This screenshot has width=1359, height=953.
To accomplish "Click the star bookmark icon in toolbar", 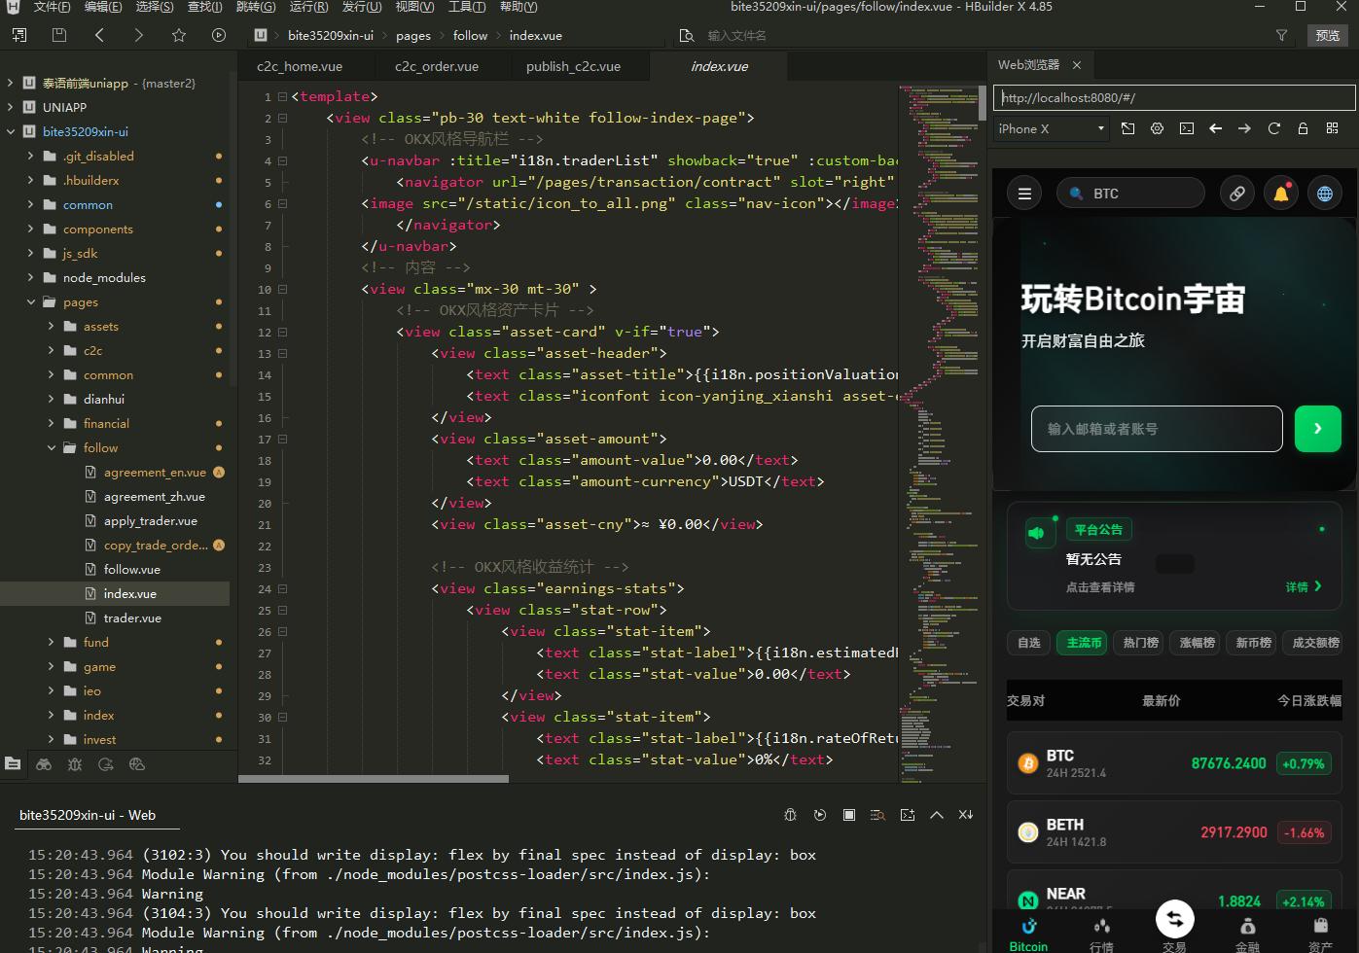I will tap(179, 35).
